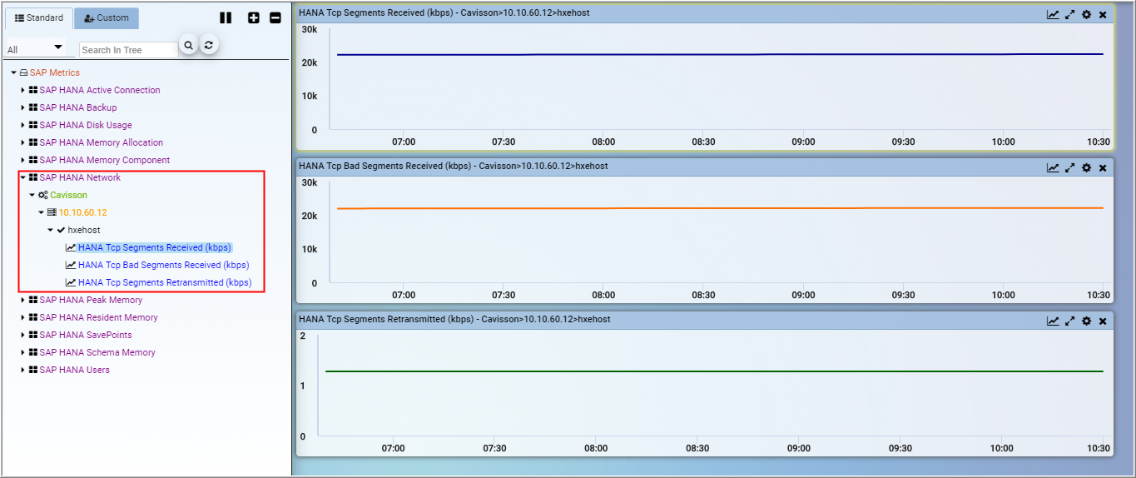
Task: Expand SAP HANA SavePoints arrow
Action: click(x=23, y=335)
